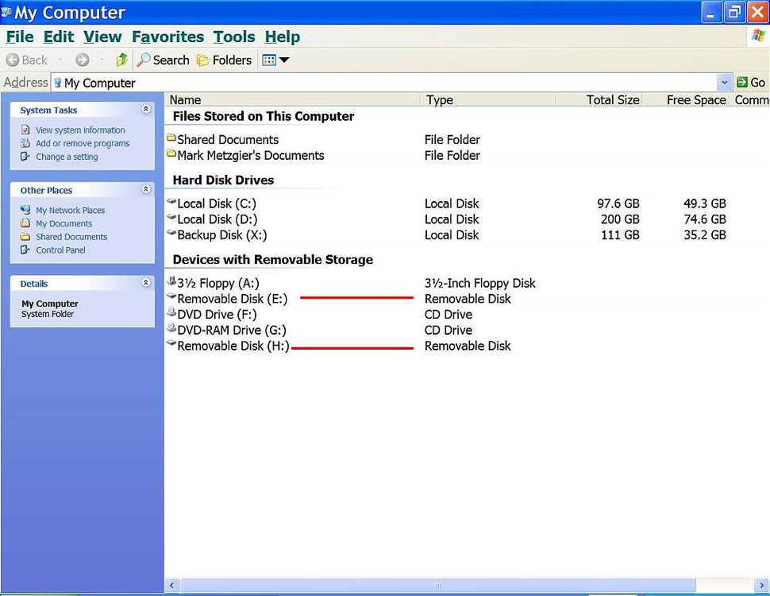Open Control Panel sidebar link
The image size is (770, 596).
tap(60, 250)
